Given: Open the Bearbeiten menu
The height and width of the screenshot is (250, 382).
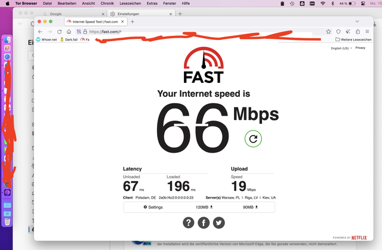Looking at the screenshot, I should (x=67, y=4).
